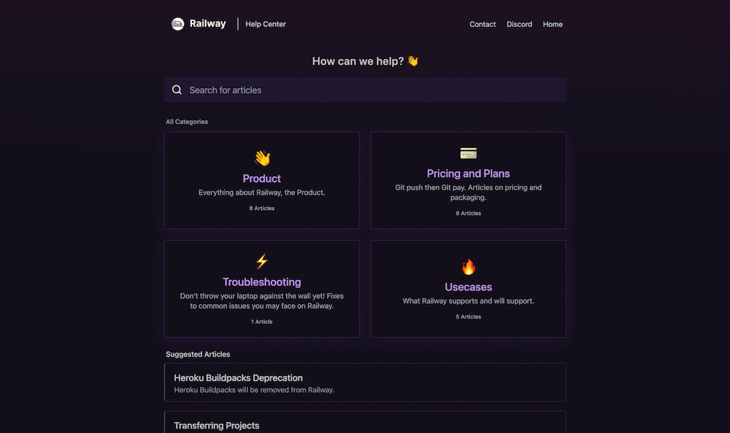Viewport: 730px width, 433px height.
Task: Click the lightning bolt Troubleshooting icon
Action: pos(262,262)
